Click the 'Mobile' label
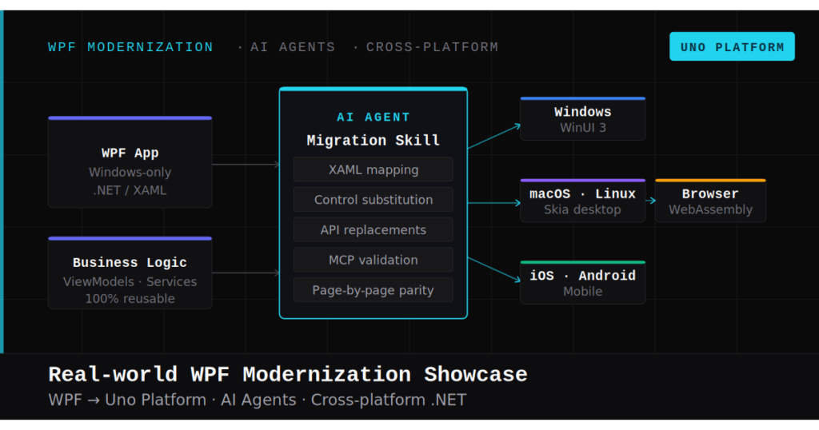 [583, 292]
